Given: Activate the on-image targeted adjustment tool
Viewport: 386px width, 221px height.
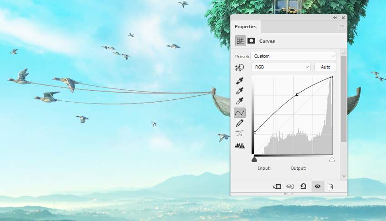Looking at the screenshot, I should (239, 67).
